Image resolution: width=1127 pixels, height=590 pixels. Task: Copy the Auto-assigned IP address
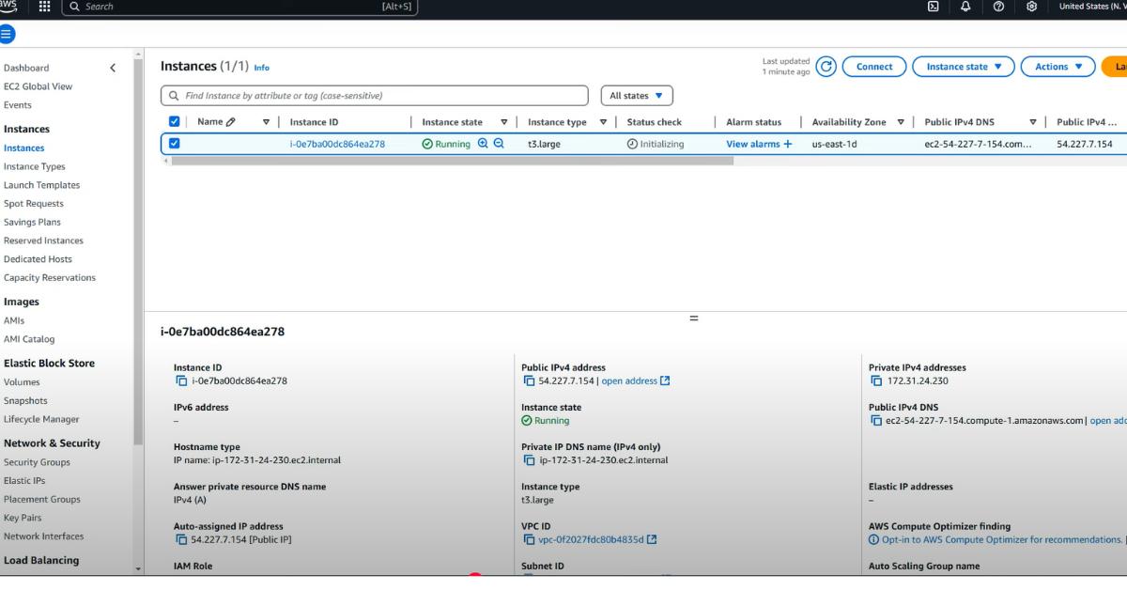181,539
